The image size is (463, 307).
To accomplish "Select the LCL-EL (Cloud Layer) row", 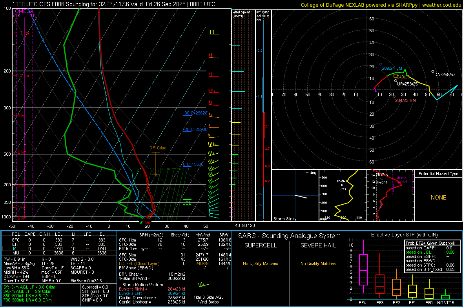I will click(x=175, y=263).
